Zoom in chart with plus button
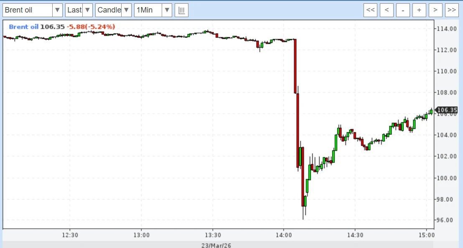Image resolution: width=463 pixels, height=248 pixels. (x=419, y=10)
